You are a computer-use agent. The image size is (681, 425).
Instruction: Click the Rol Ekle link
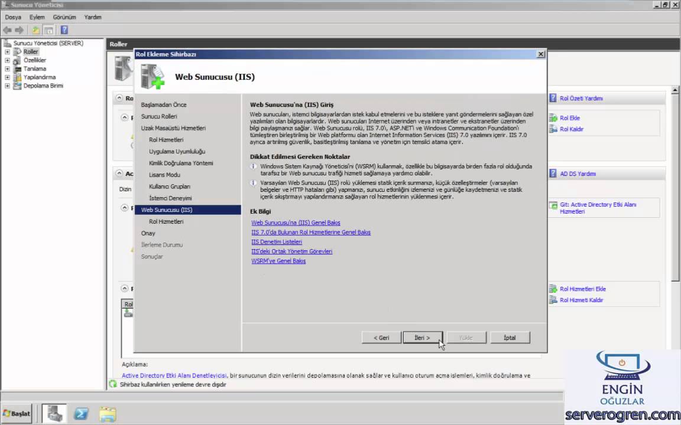tap(569, 118)
